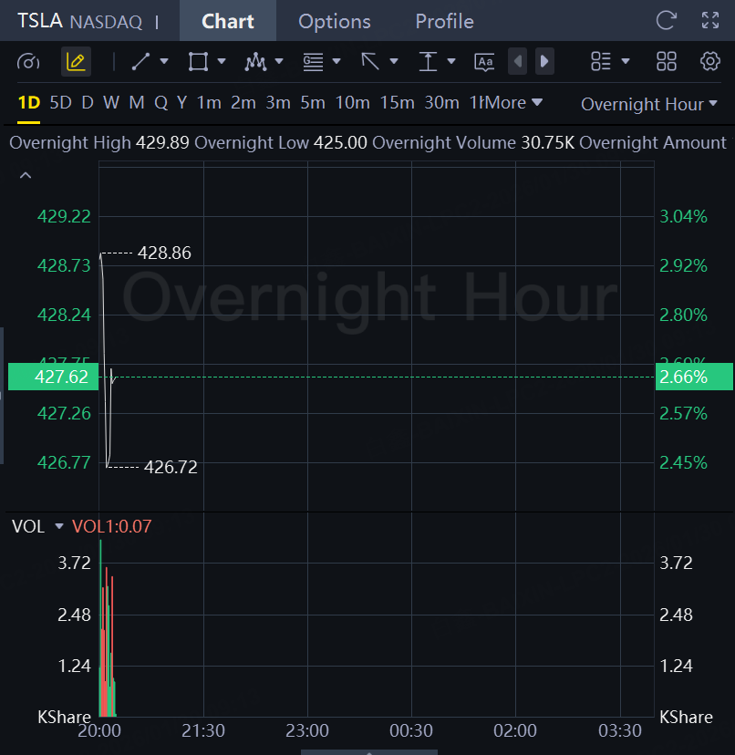Open chart settings gear

pos(710,62)
